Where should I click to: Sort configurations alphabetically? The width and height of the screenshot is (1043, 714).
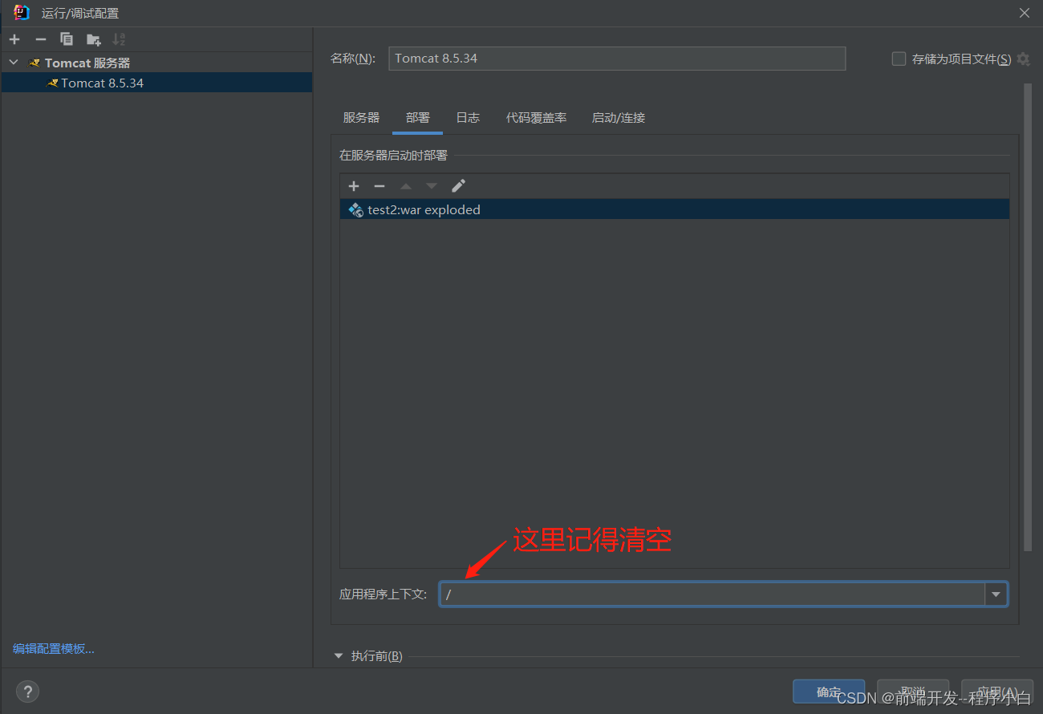coord(119,39)
